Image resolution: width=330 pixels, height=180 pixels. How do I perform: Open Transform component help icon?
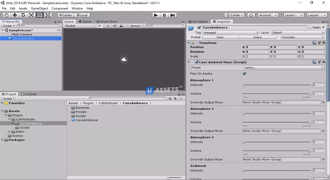tap(315, 43)
